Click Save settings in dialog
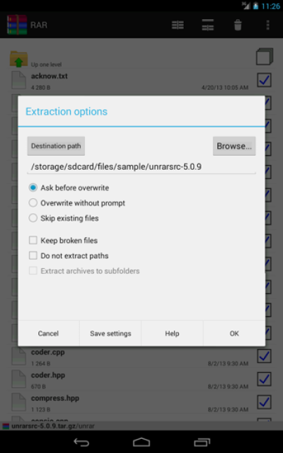Image resolution: width=283 pixels, height=453 pixels. pos(110,333)
